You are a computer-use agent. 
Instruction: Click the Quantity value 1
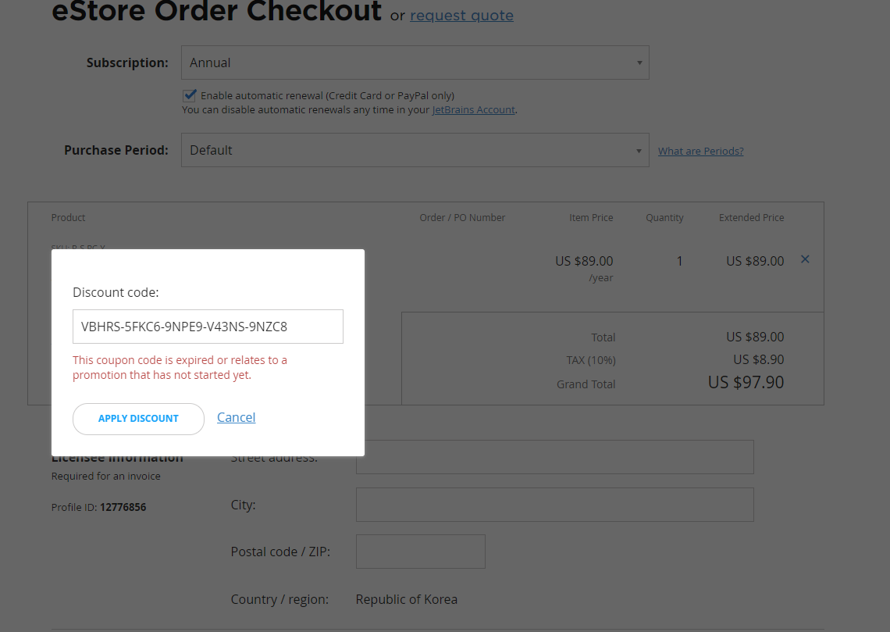pyautogui.click(x=679, y=261)
